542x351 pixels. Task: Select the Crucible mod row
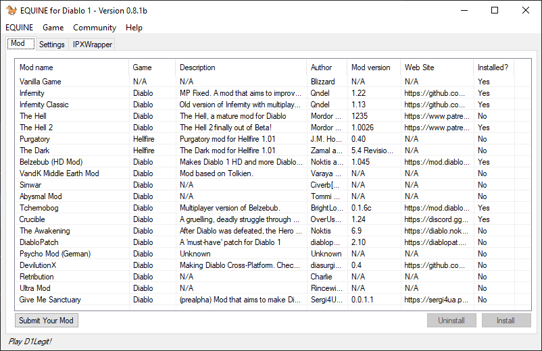[x=273, y=219]
